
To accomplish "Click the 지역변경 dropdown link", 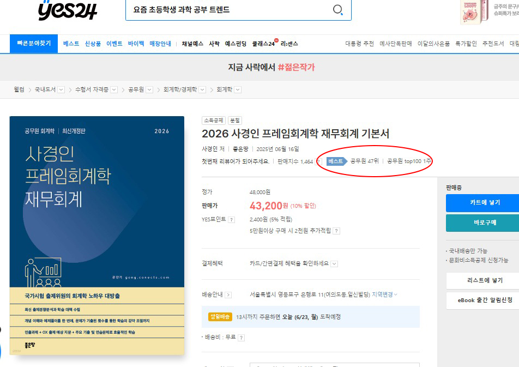I will pyautogui.click(x=384, y=294).
